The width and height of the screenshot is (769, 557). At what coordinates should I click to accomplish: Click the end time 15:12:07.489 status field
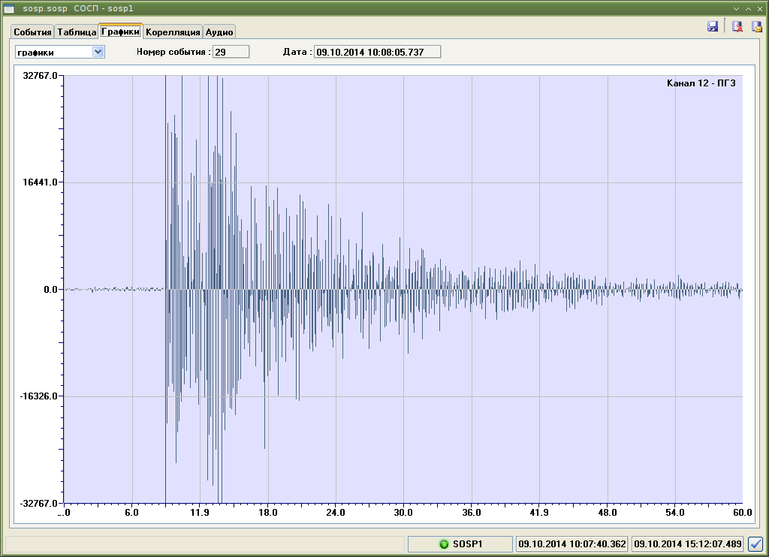click(x=688, y=544)
